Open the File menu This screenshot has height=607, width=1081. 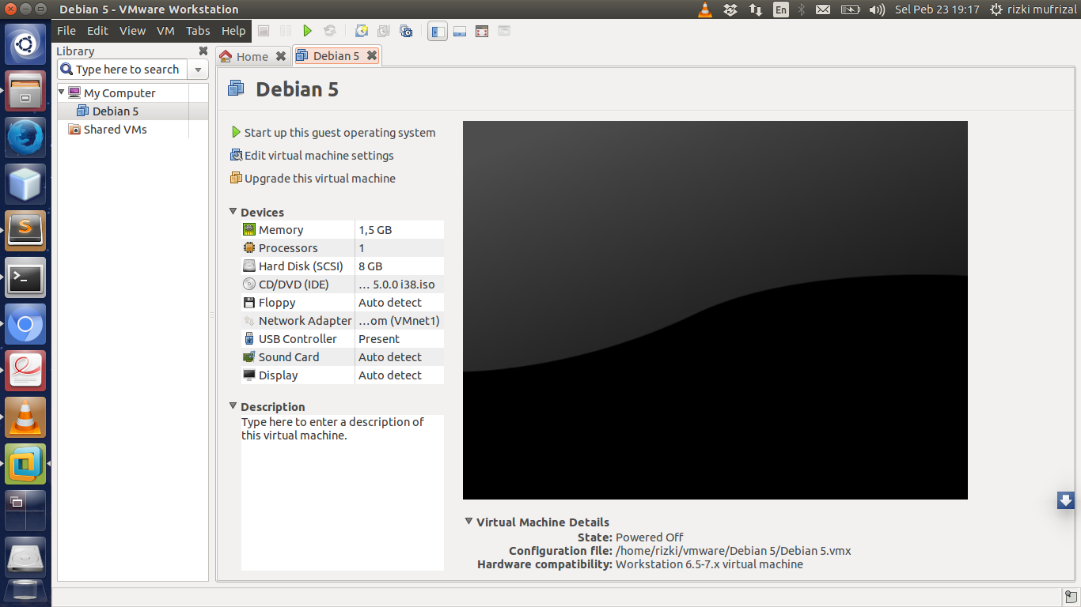coord(66,31)
